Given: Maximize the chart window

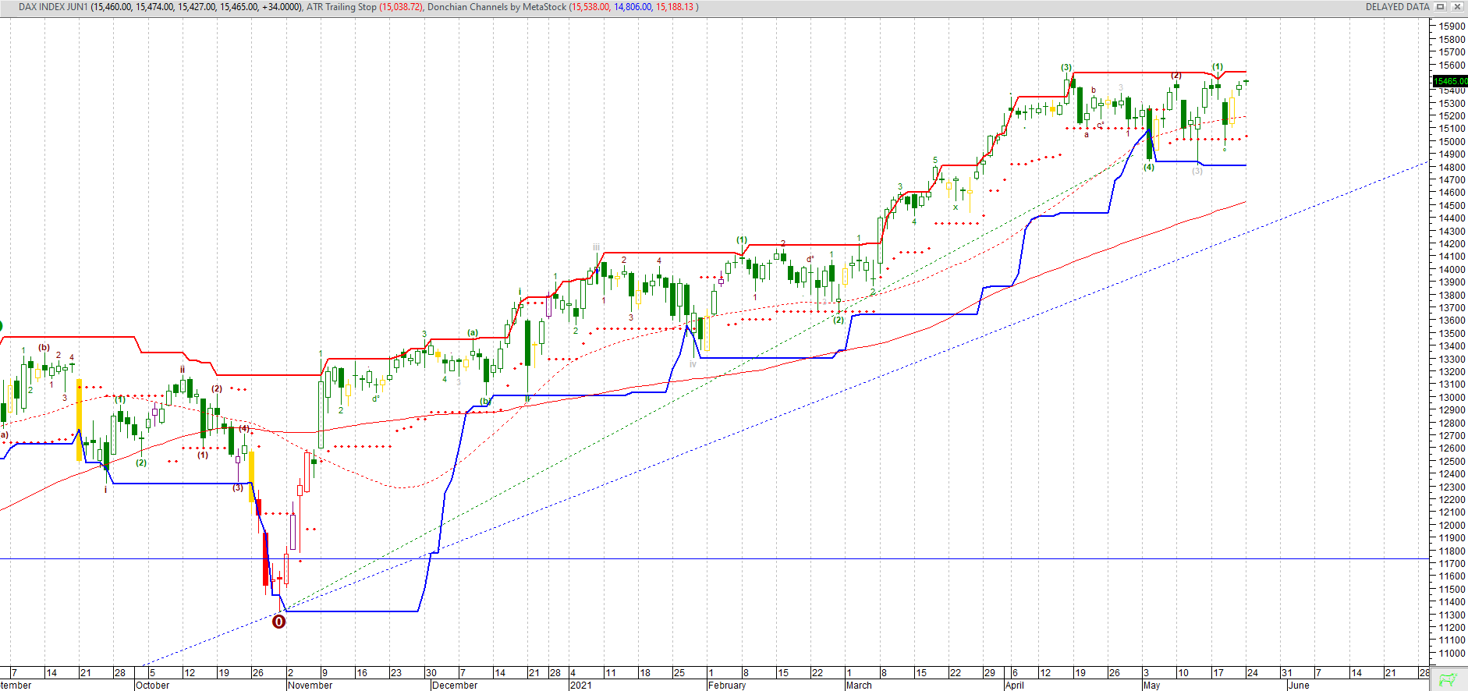Looking at the screenshot, I should point(1441,7).
